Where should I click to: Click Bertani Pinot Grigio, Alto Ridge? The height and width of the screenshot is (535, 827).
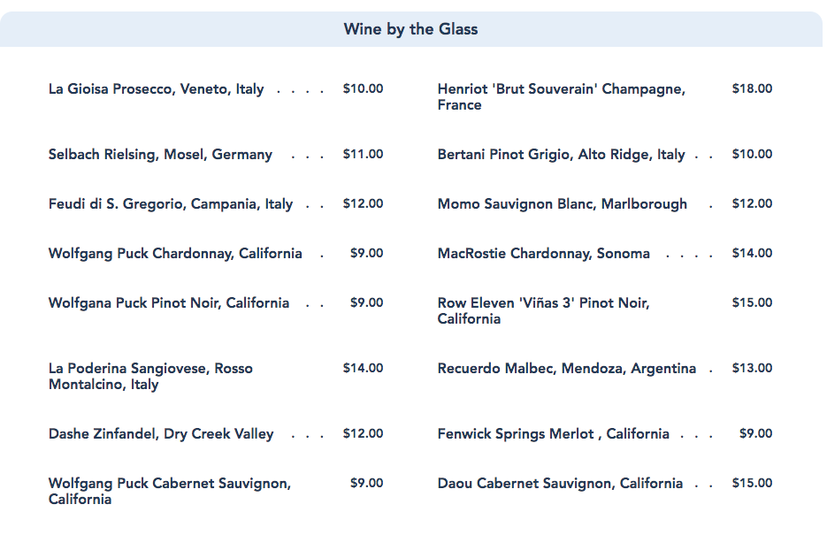pos(561,155)
